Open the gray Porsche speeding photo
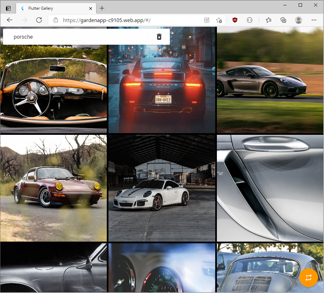Viewport: 324px width, 293px height. (x=270, y=80)
